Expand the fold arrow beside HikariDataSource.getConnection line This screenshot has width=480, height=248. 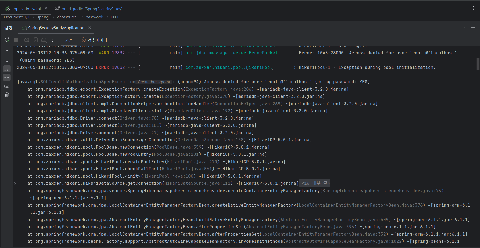[15, 183]
